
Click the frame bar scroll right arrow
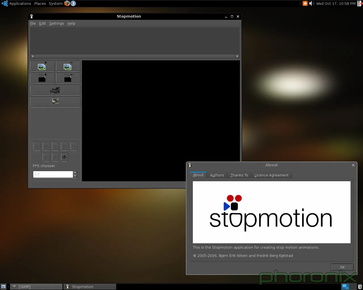pyautogui.click(x=237, y=56)
